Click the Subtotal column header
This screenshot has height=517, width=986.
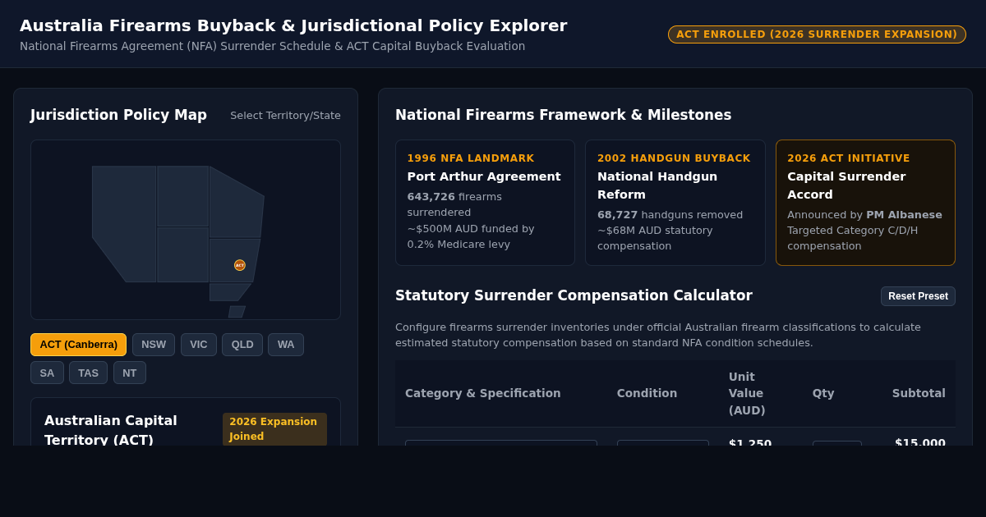click(919, 393)
